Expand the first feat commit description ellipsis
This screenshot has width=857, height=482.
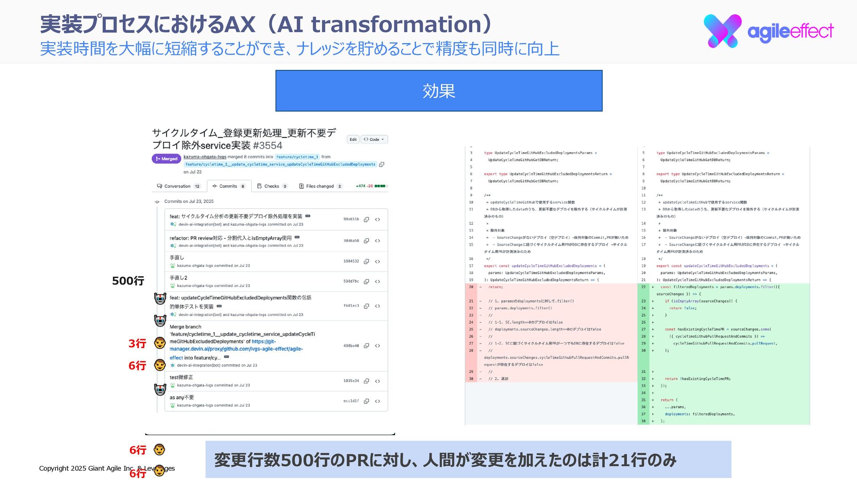308,216
